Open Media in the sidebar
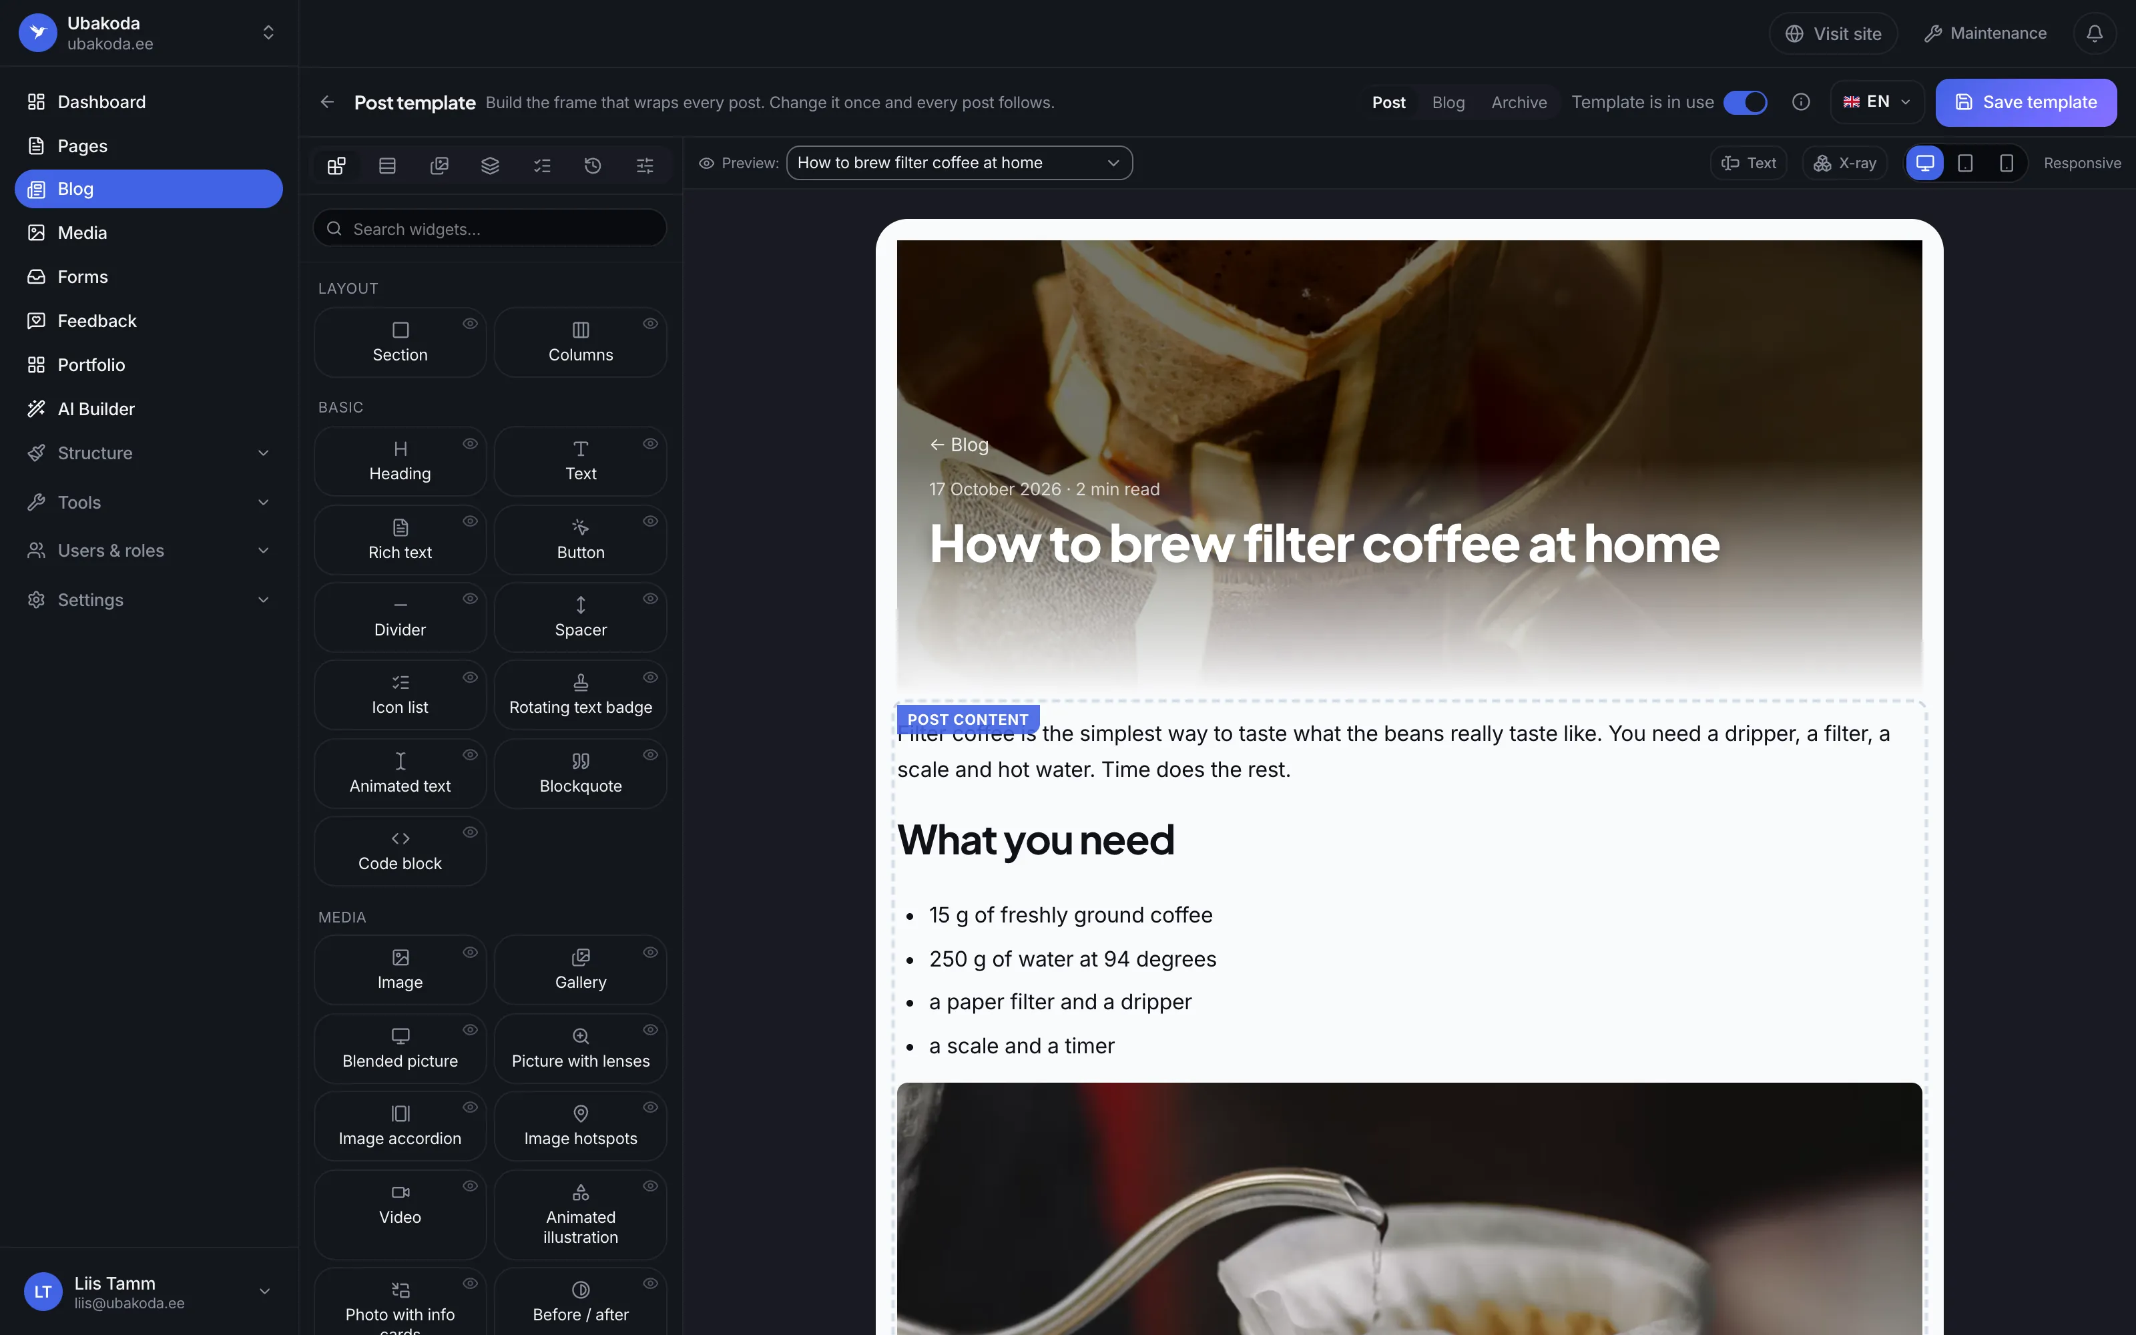The width and height of the screenshot is (2136, 1335). (x=148, y=233)
